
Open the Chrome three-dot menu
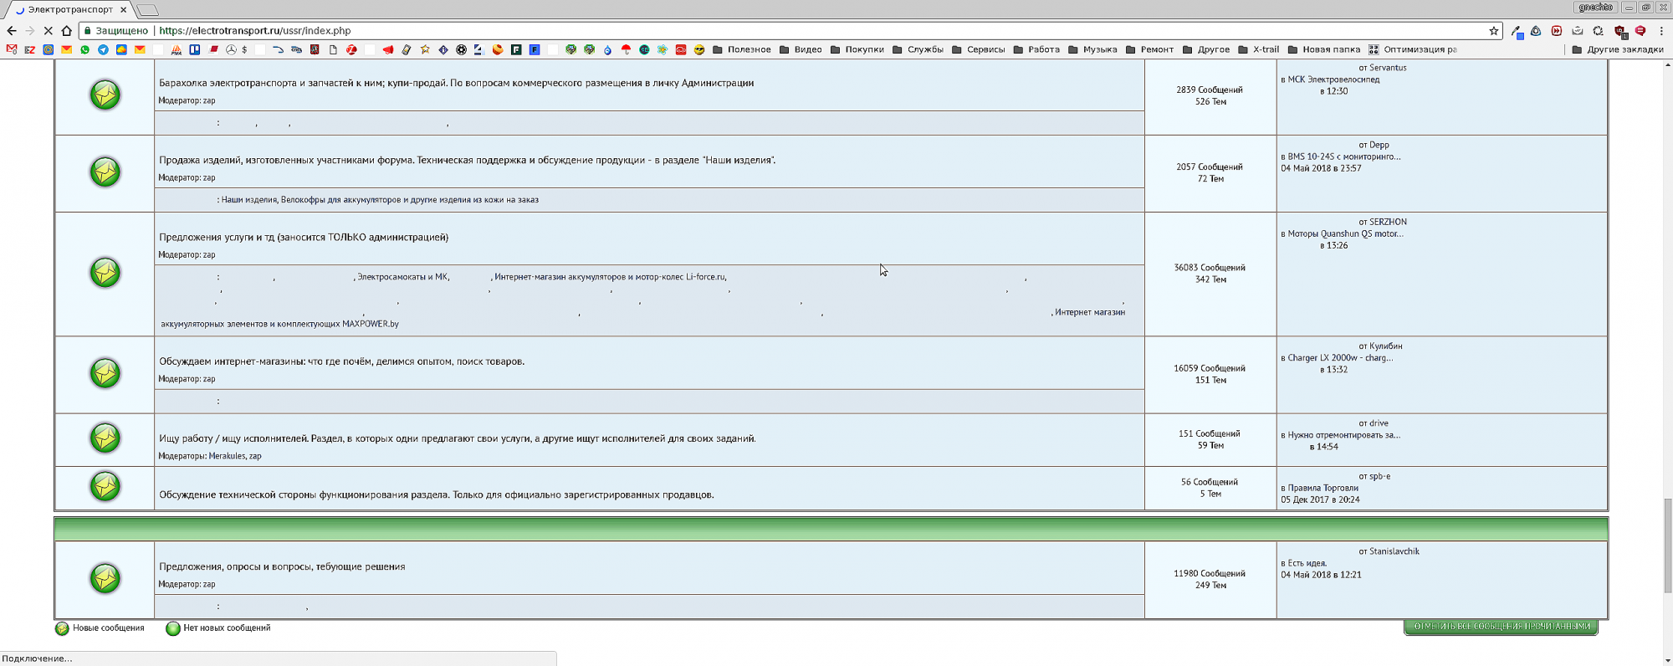(x=1661, y=31)
